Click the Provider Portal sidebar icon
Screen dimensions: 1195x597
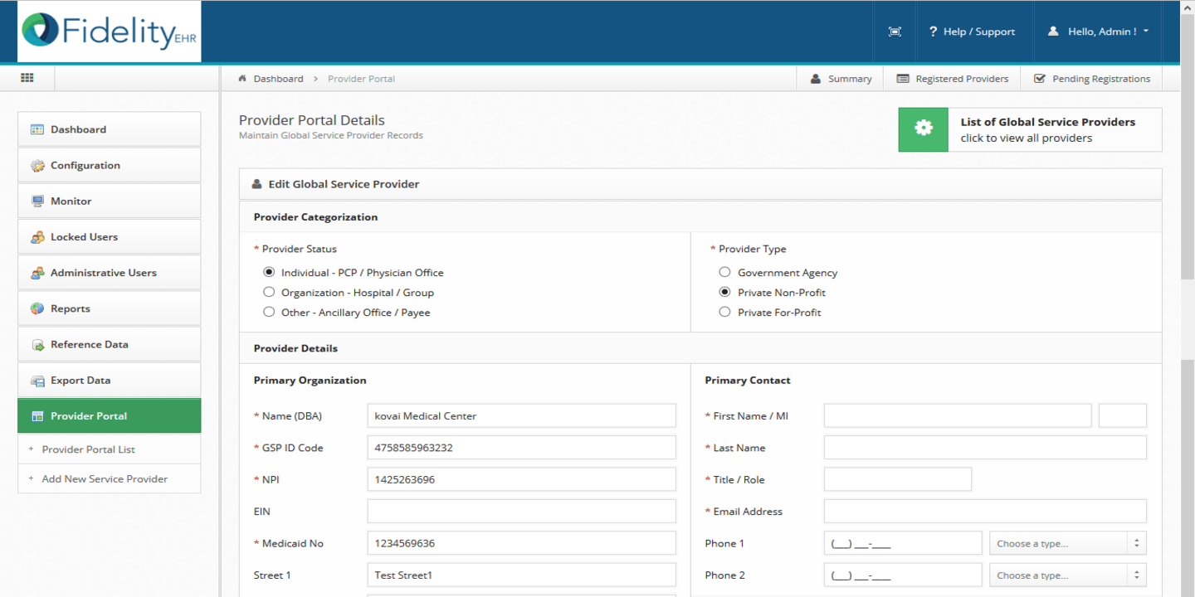(x=37, y=416)
